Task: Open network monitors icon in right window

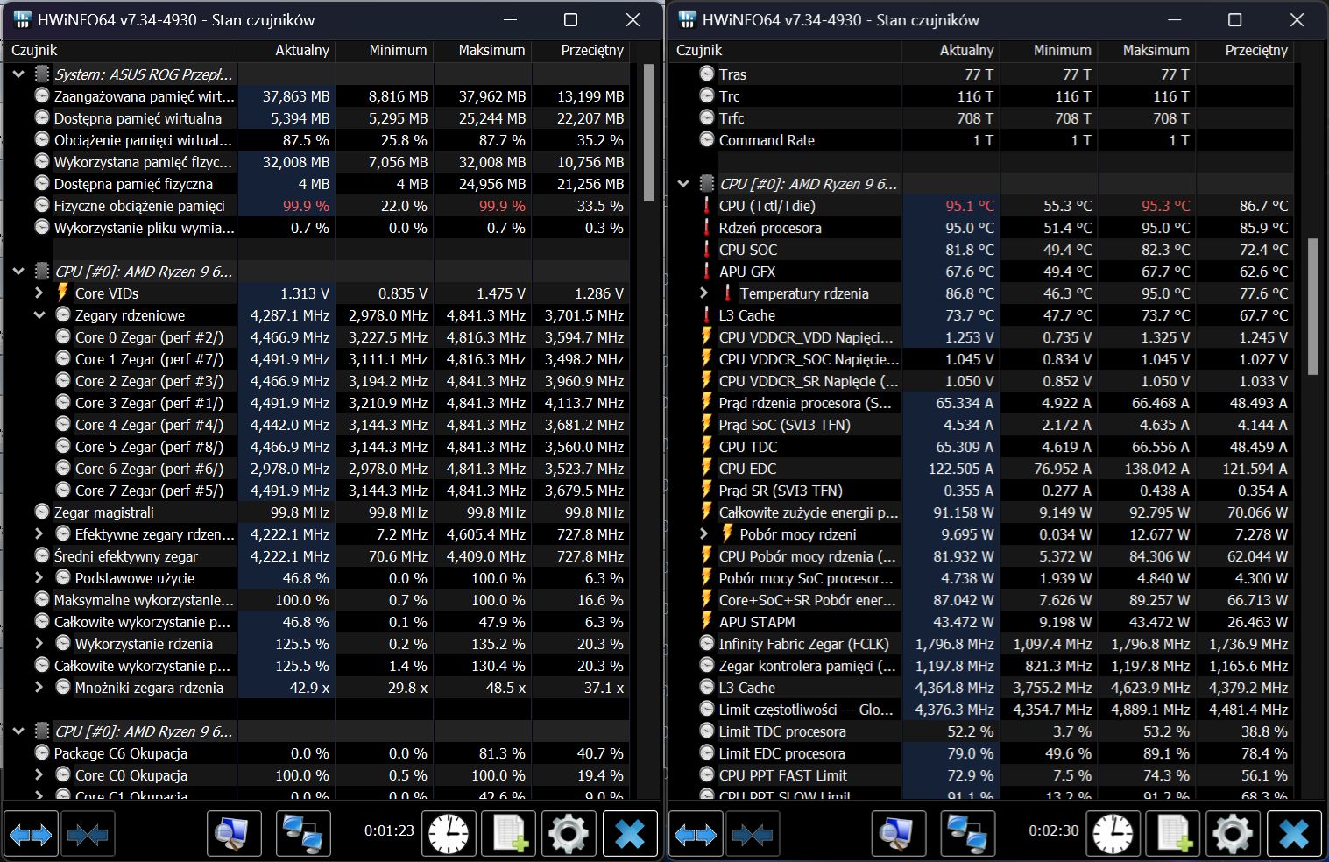Action: pyautogui.click(x=969, y=834)
